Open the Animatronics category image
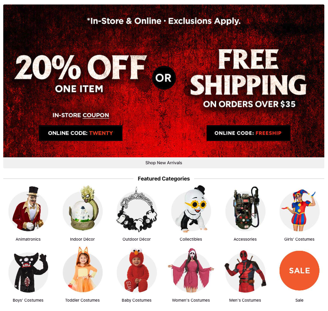Image resolution: width=328 pixels, height=311 pixels. [28, 209]
